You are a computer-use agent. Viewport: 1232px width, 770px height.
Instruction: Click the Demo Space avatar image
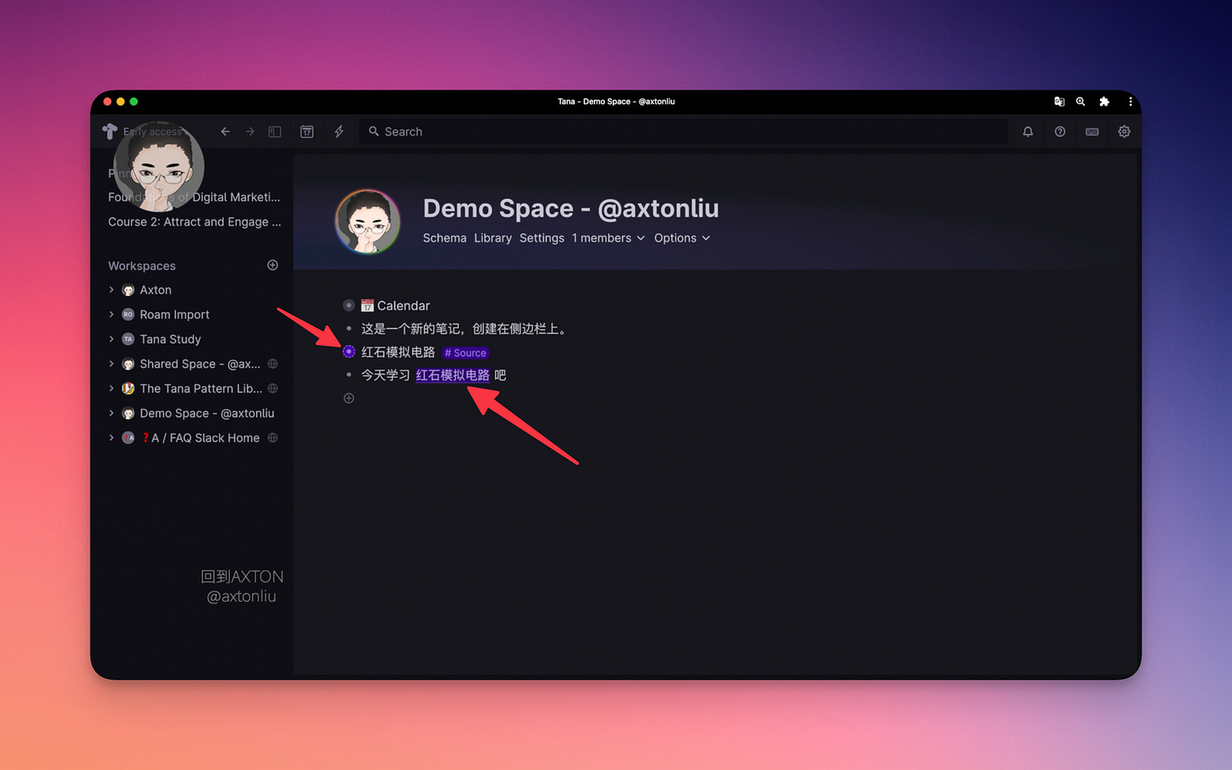368,221
